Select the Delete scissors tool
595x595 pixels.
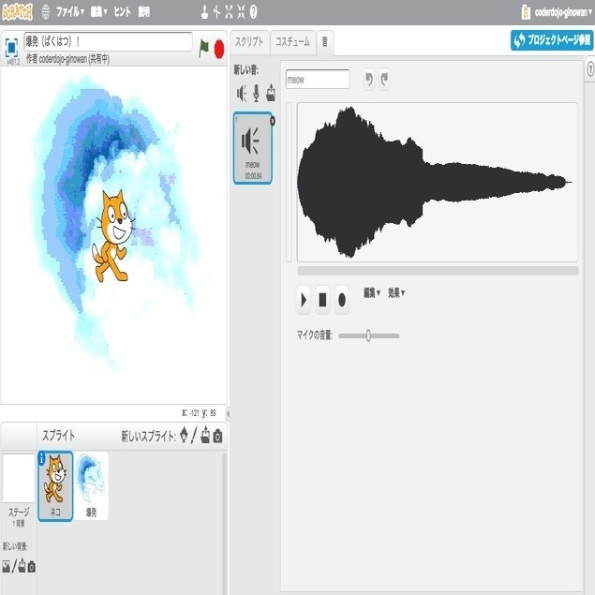[x=216, y=12]
